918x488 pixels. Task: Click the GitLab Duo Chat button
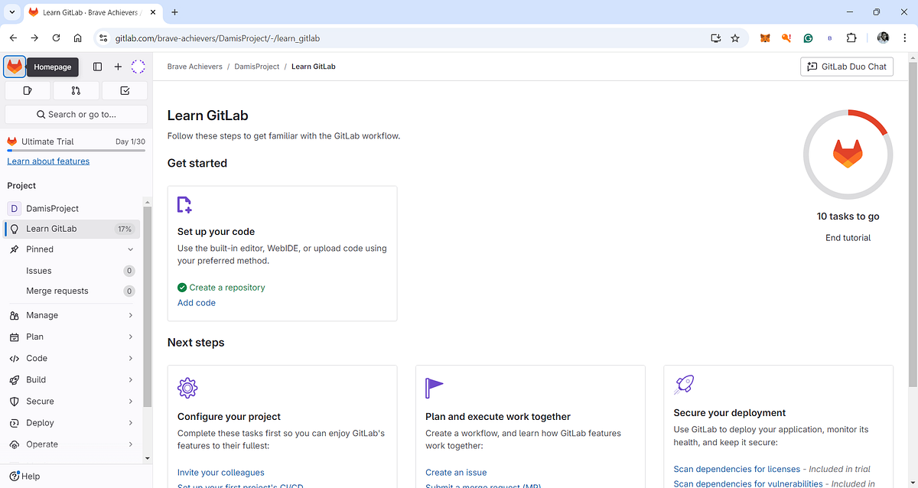coord(846,67)
